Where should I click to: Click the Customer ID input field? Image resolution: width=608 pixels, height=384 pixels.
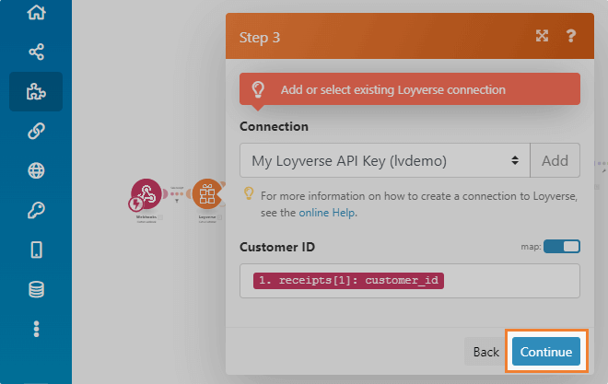coord(410,281)
